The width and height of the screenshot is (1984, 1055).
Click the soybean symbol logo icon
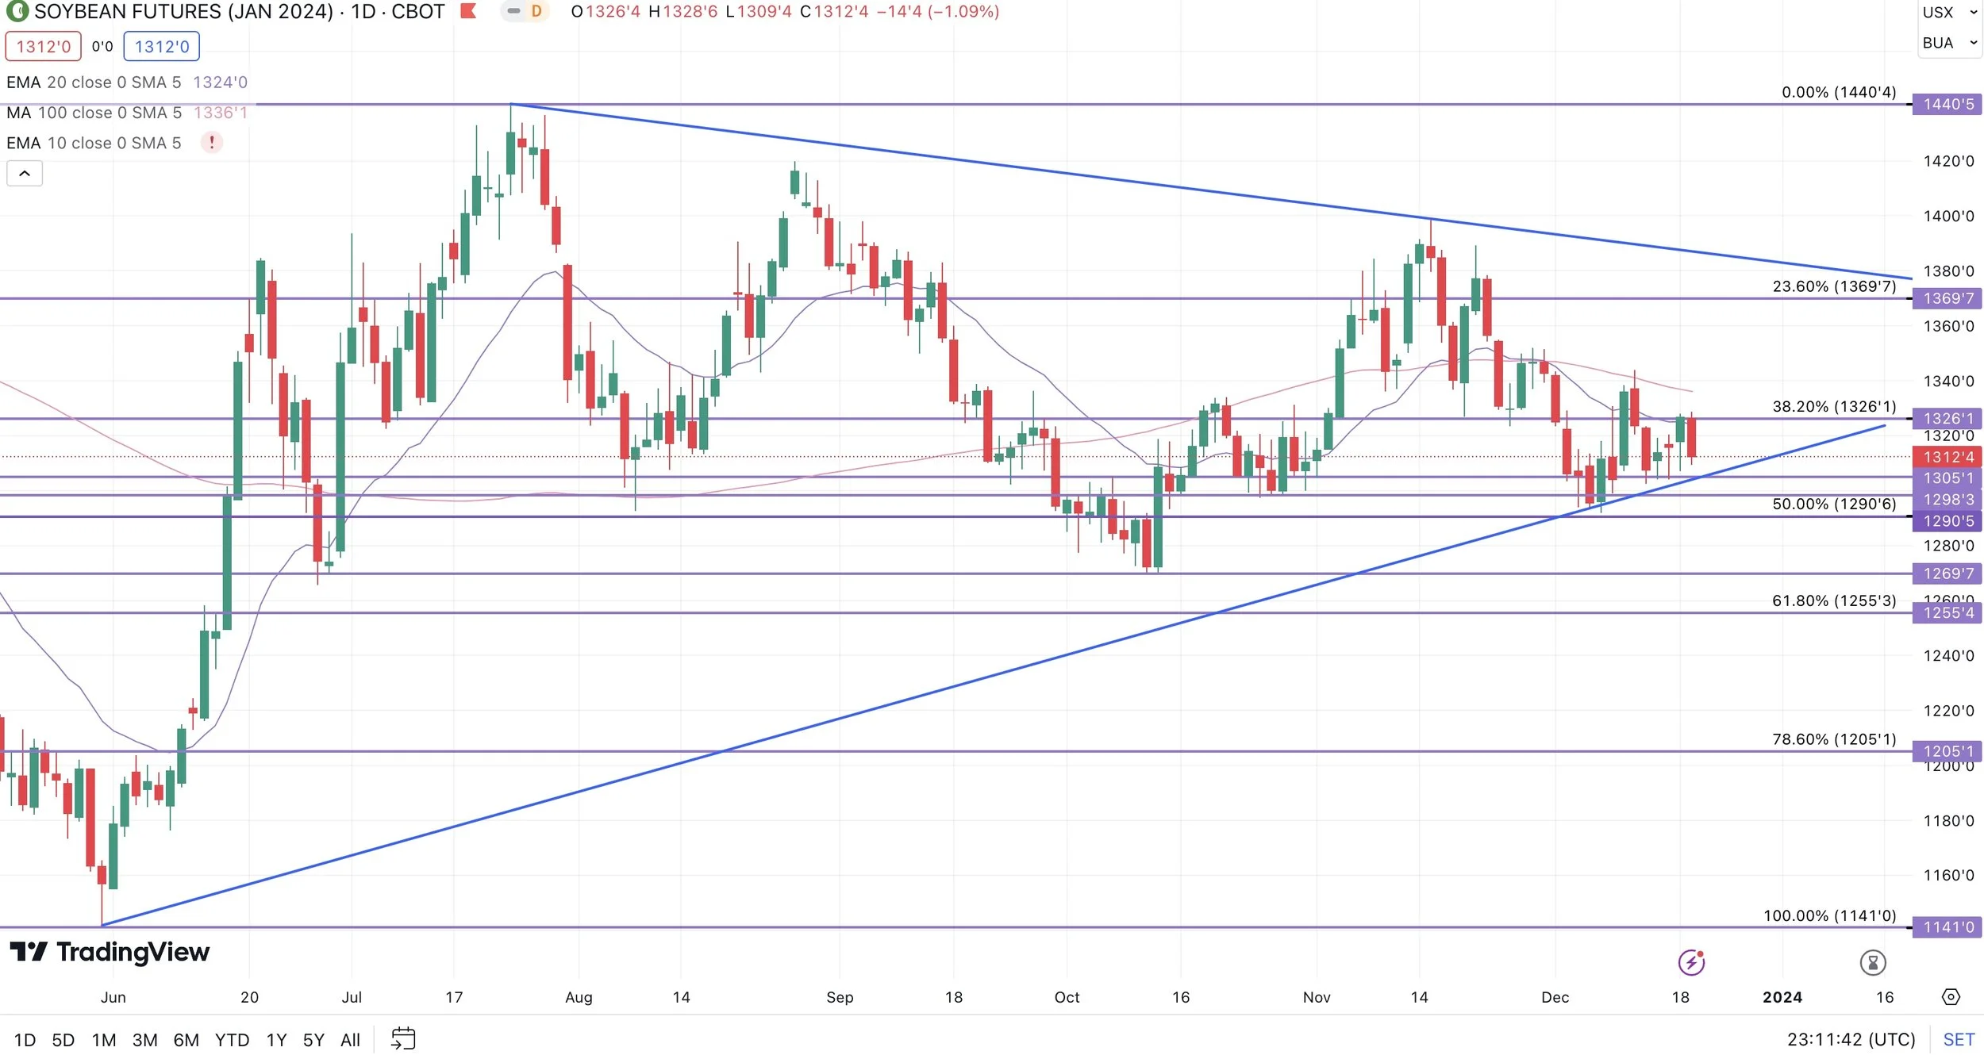click(17, 11)
